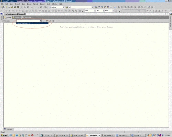Open the Project menu

[18, 4]
